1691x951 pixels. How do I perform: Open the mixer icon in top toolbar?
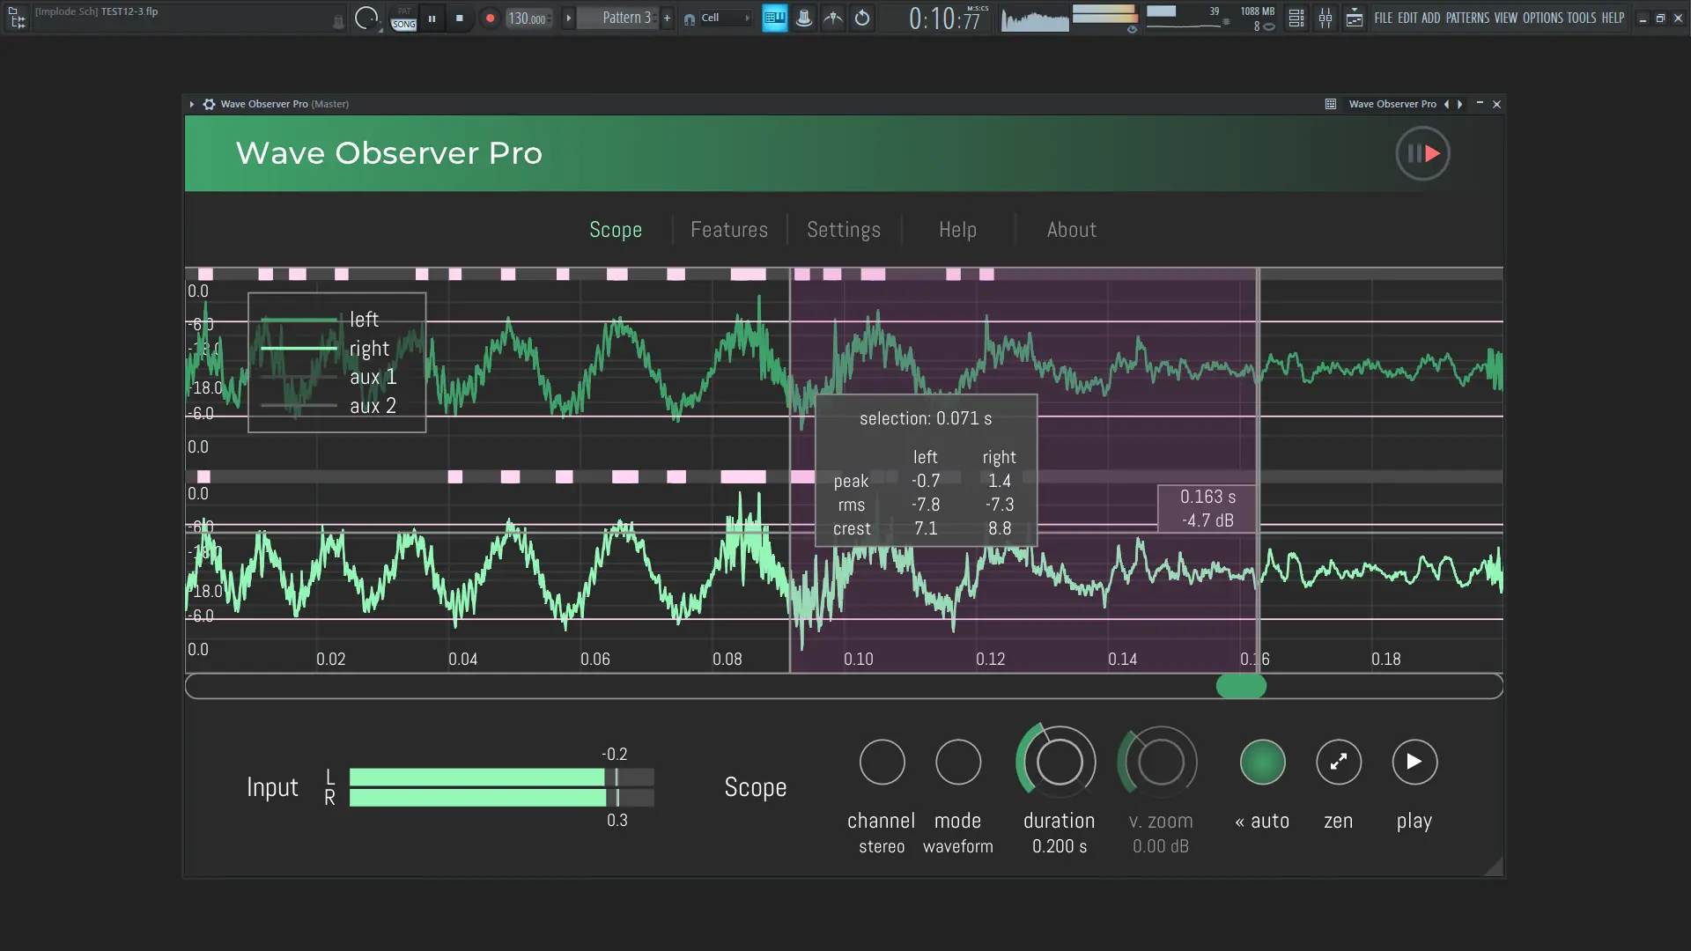click(1325, 18)
